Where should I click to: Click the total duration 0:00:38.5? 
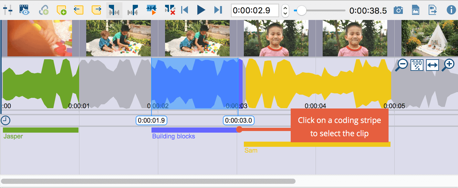[368, 11]
